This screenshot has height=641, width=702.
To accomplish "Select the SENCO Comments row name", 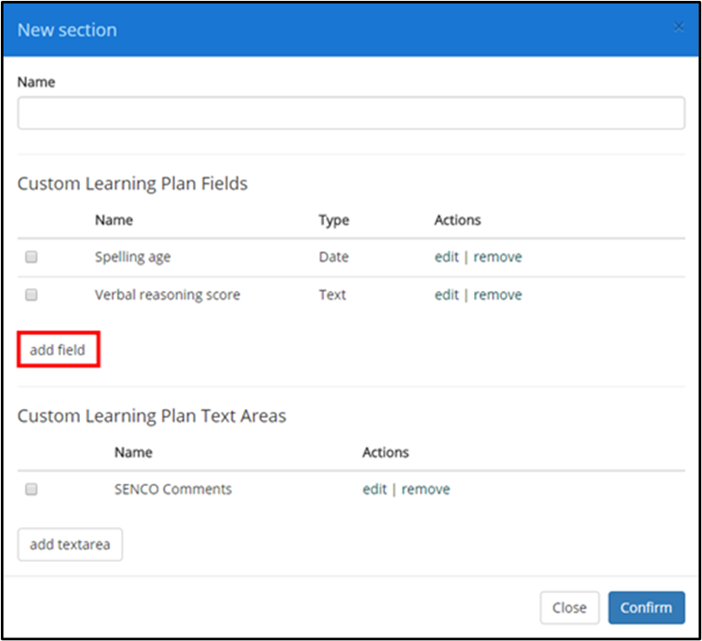I will [173, 489].
